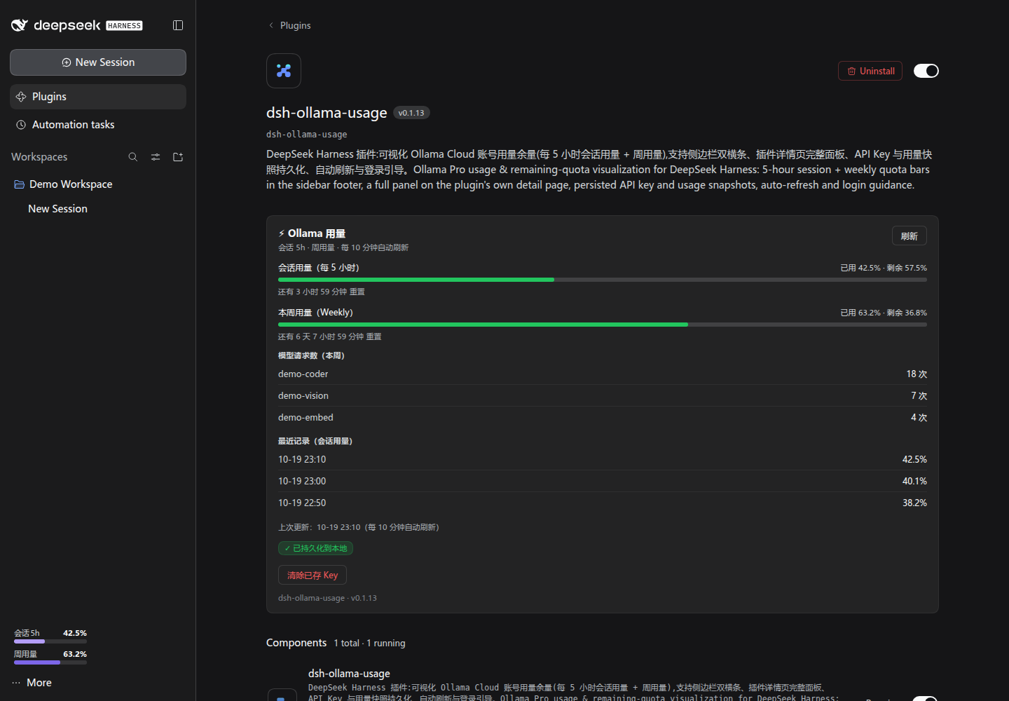Click the DeepSeek whale logo
This screenshot has height=701, width=1009.
[20, 25]
